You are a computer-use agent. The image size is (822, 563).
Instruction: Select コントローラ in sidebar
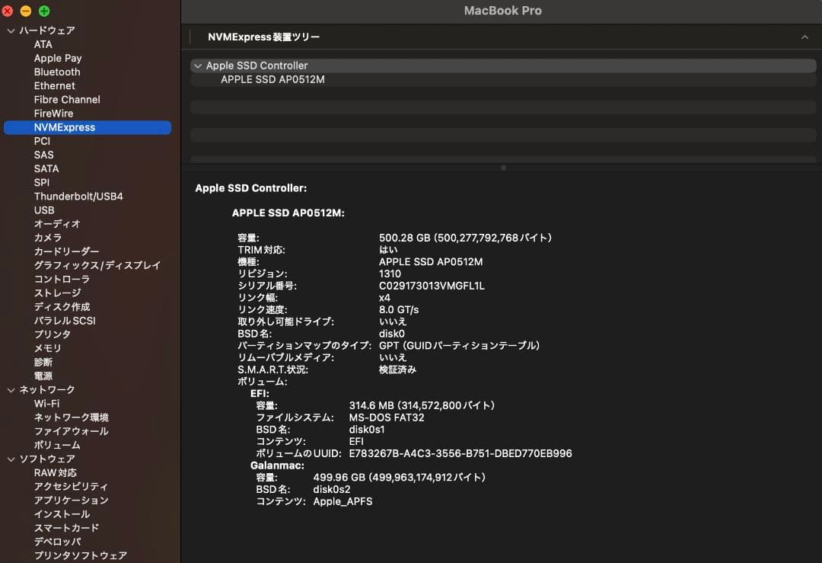pos(62,279)
